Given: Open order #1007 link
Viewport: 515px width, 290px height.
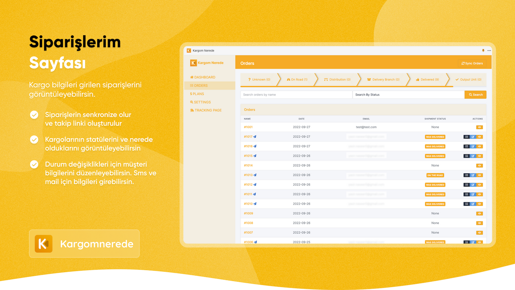Looking at the screenshot, I should pos(248,232).
